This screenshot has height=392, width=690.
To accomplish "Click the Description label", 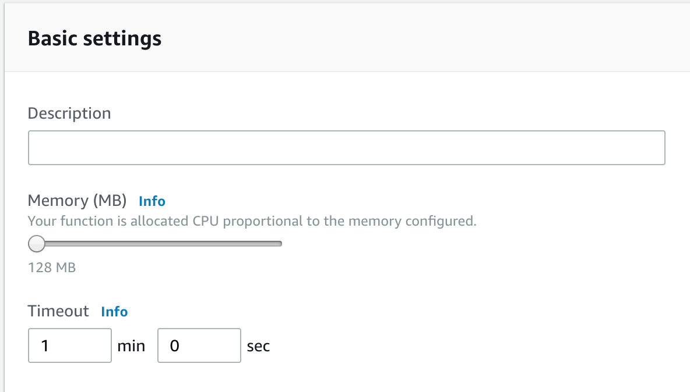I will (x=69, y=113).
